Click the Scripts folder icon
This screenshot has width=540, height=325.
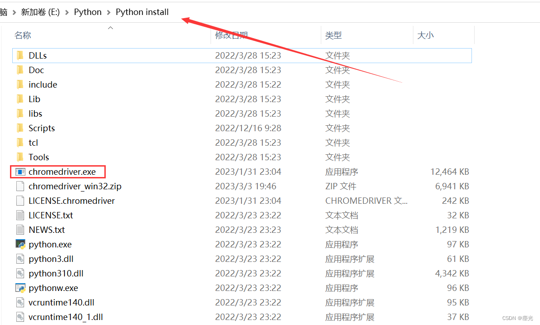pos(20,128)
